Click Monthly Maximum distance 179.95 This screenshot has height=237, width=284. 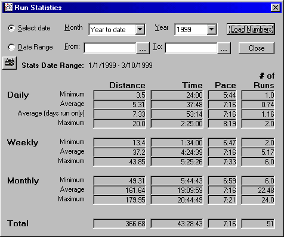(119, 199)
